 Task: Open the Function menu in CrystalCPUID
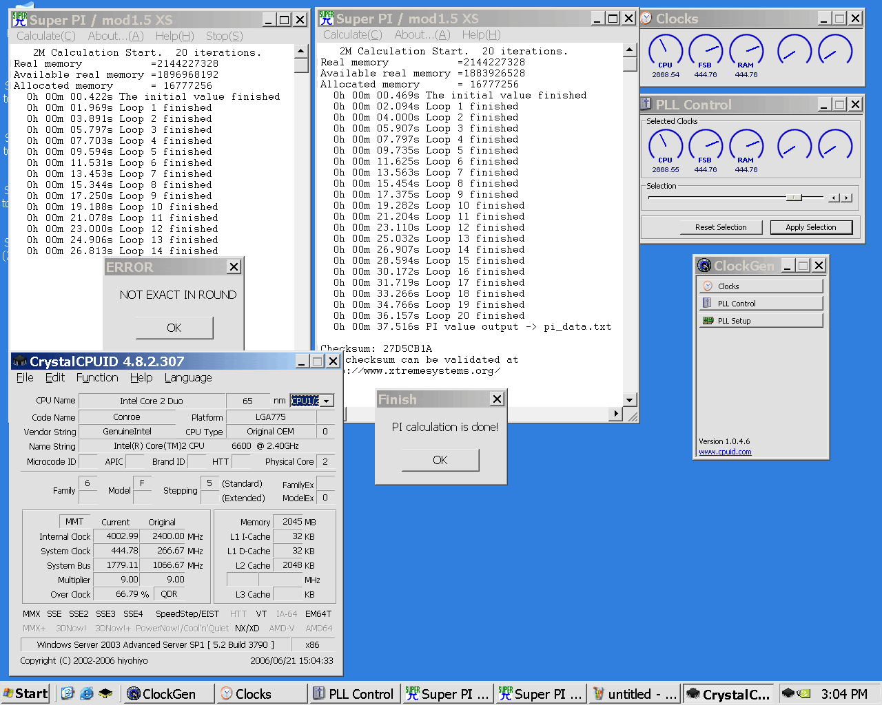click(97, 377)
